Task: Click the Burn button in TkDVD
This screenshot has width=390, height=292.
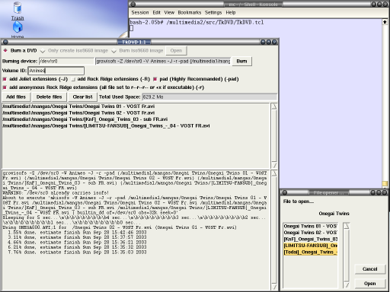Action: (241, 61)
